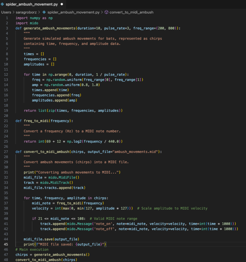246x262 pixels.
Task: Click 'midi_note = freq_to_midi(frequency)' line
Action: (68, 203)
